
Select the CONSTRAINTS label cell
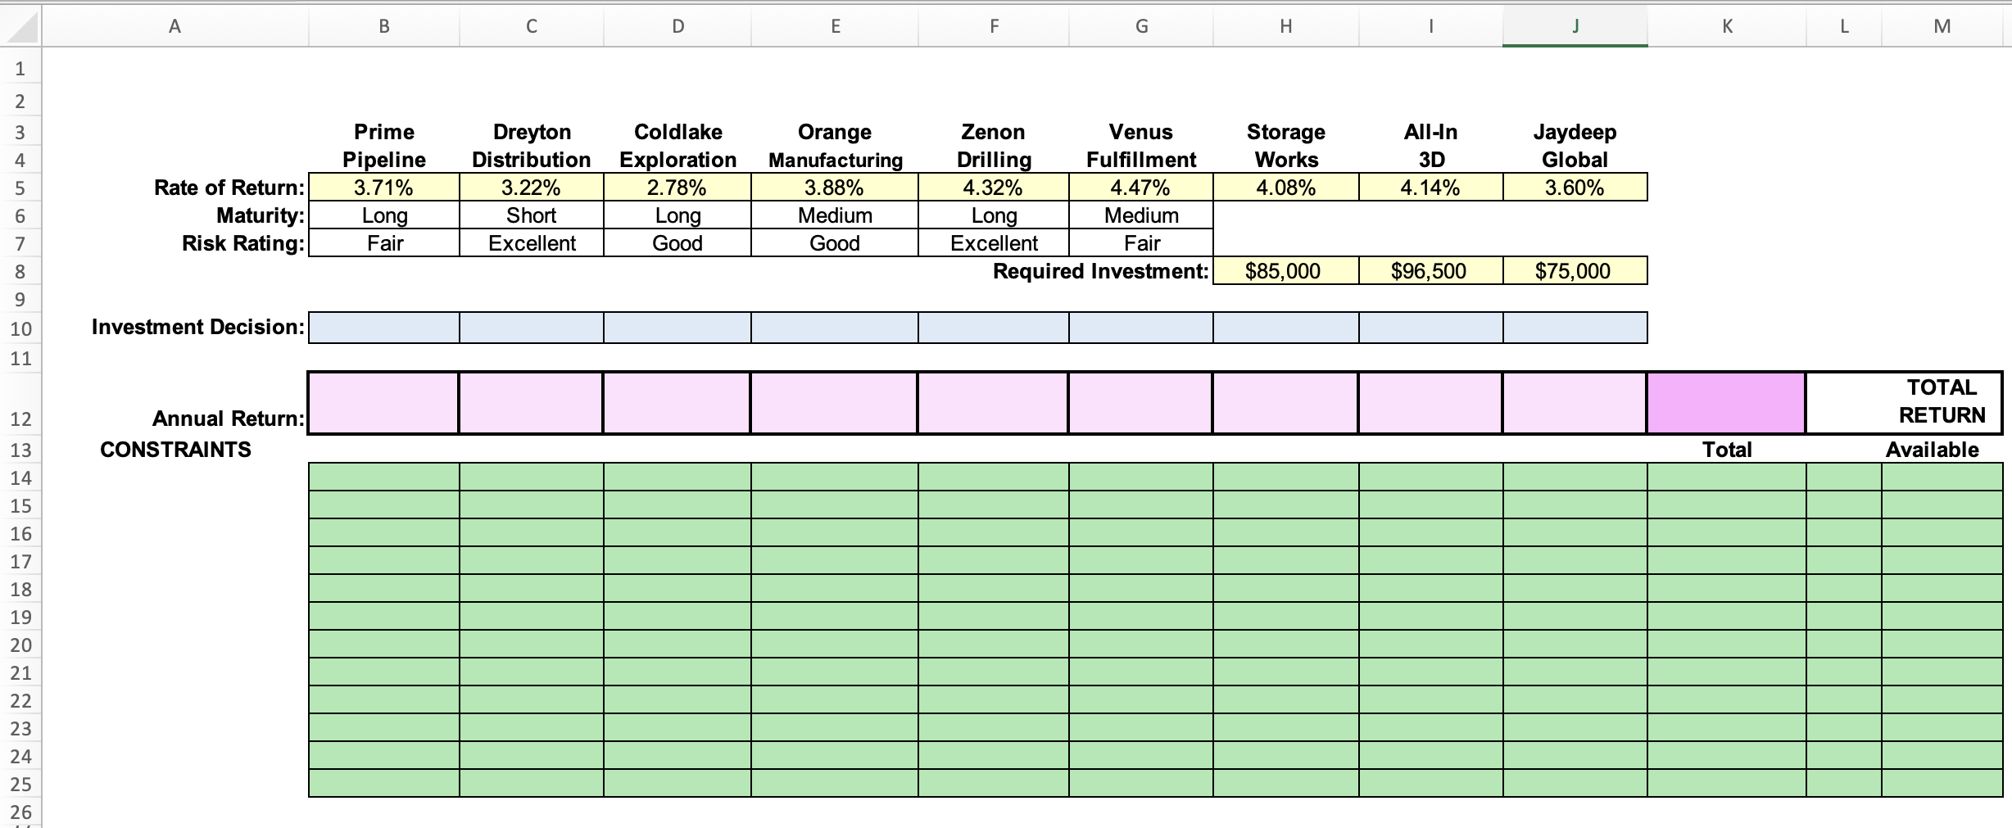[x=174, y=449]
